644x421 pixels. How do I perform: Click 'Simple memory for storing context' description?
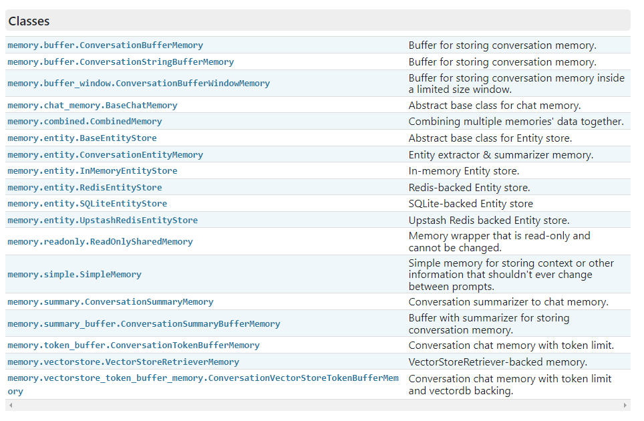[x=511, y=275]
